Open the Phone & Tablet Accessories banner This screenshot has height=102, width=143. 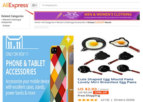click(x=38, y=69)
